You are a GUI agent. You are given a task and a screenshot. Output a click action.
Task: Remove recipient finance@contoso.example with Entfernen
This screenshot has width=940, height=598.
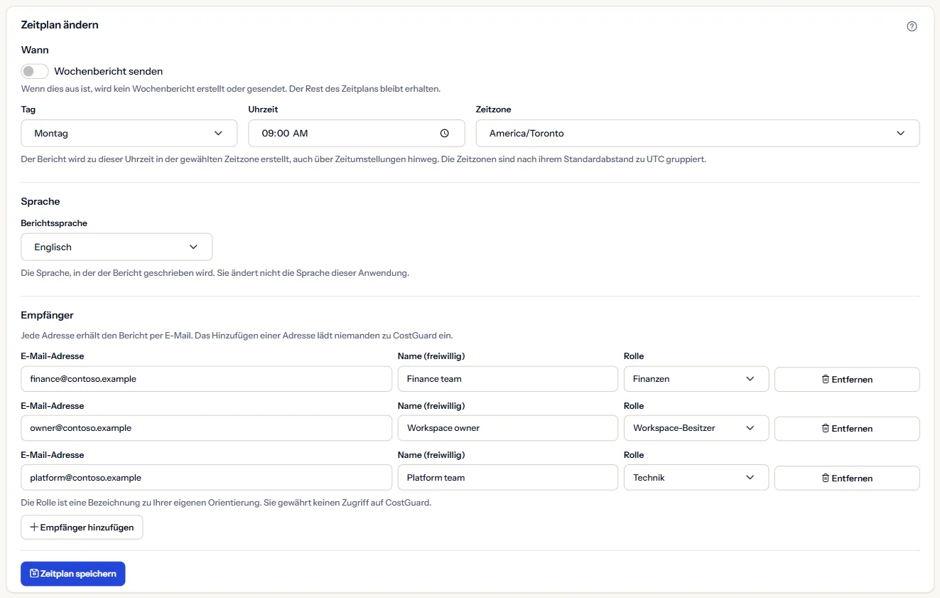pyautogui.click(x=847, y=379)
